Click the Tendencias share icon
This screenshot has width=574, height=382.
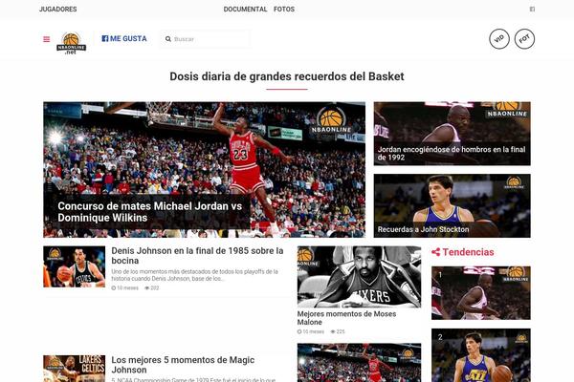pos(435,252)
